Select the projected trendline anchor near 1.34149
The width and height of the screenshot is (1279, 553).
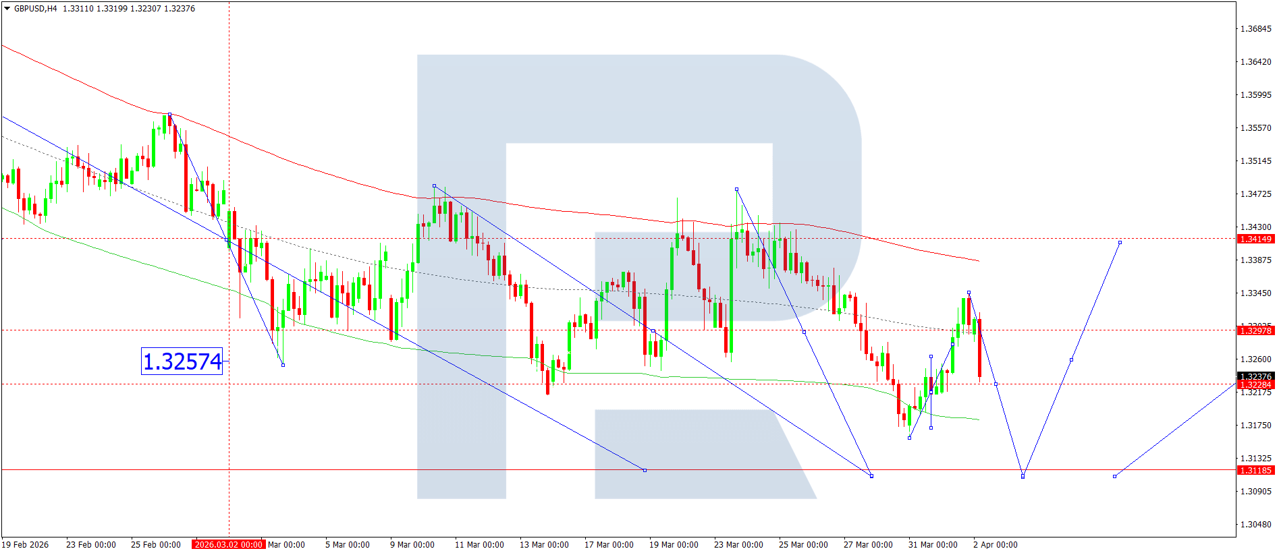click(x=1120, y=243)
